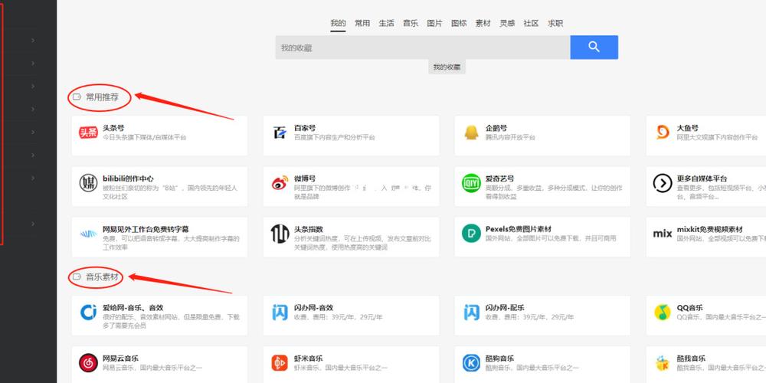Click the 酷我音乐 icon
Image resolution: width=766 pixels, height=383 pixels.
663,363
